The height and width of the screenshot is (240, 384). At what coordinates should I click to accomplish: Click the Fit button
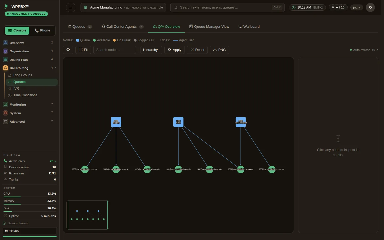(x=83, y=50)
